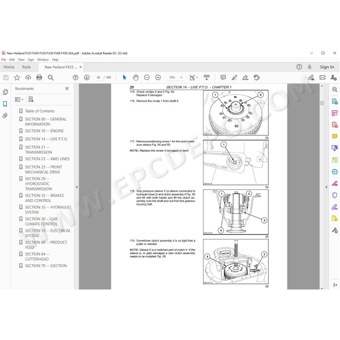Open the Window menu
The height and width of the screenshot is (340, 340).
pyautogui.click(x=43, y=59)
